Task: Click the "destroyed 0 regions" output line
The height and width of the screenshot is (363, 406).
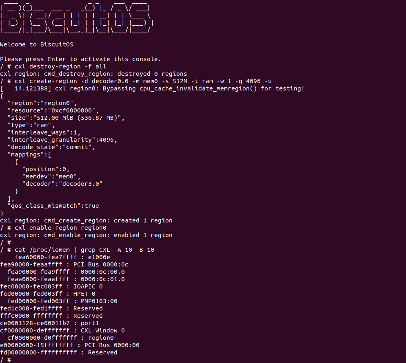Action: click(x=93, y=74)
